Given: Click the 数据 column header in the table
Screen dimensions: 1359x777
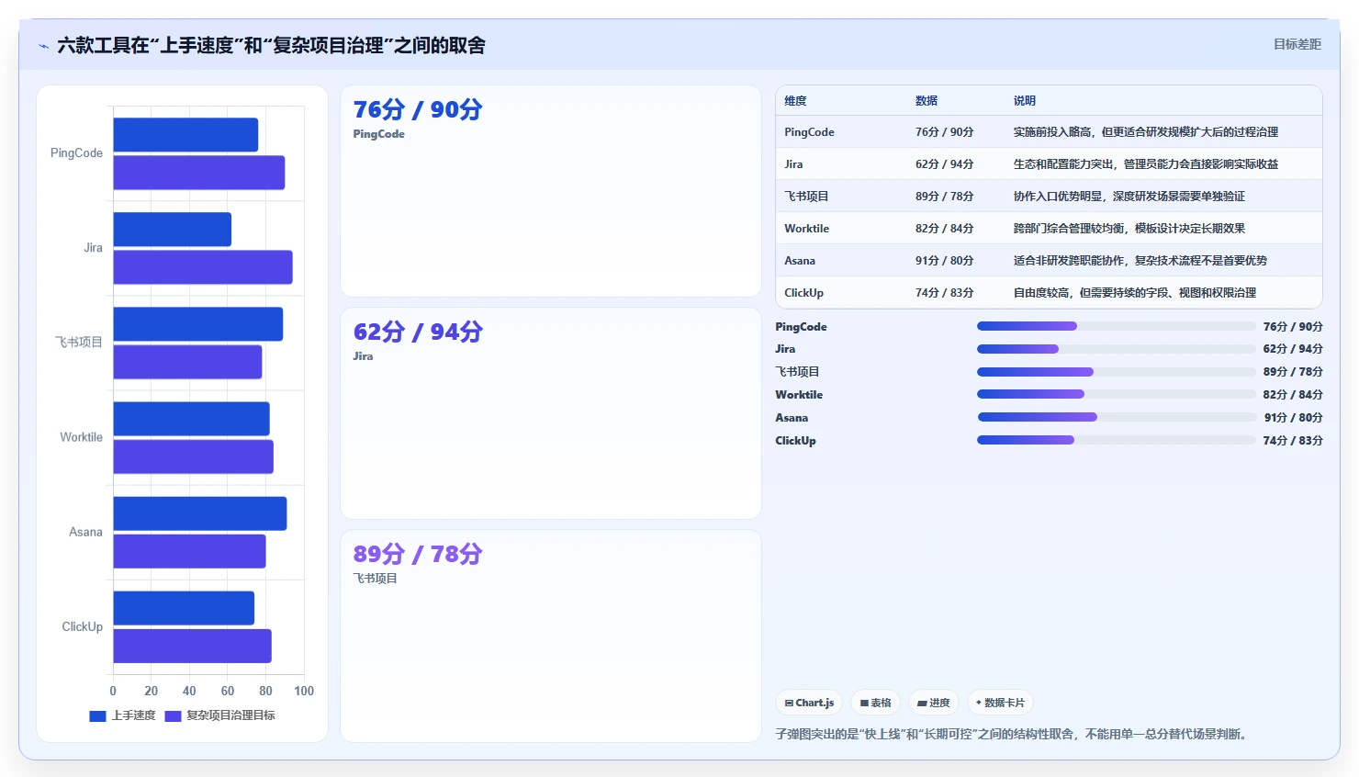Looking at the screenshot, I should (927, 101).
